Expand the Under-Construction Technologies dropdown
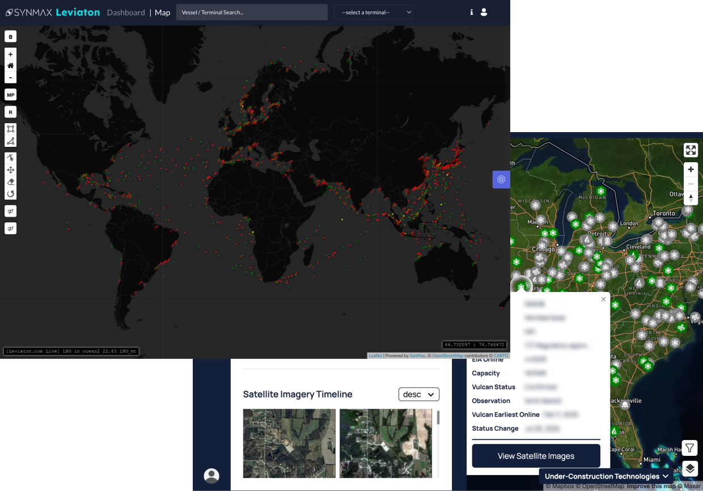 pyautogui.click(x=606, y=476)
